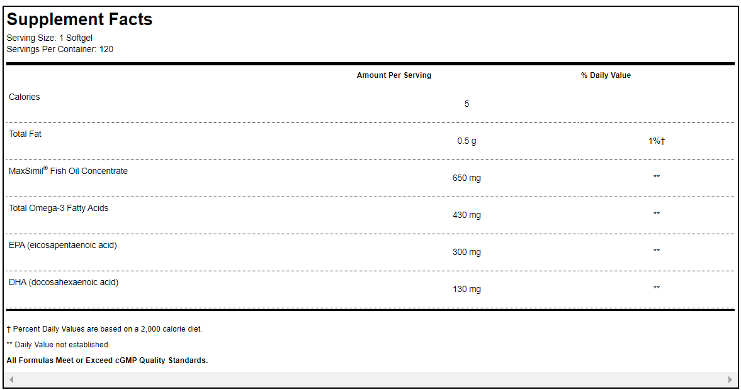Image resolution: width=741 pixels, height=390 pixels.
Task: Click the DHA (docosahexaenoic acid) label
Action: tap(64, 282)
